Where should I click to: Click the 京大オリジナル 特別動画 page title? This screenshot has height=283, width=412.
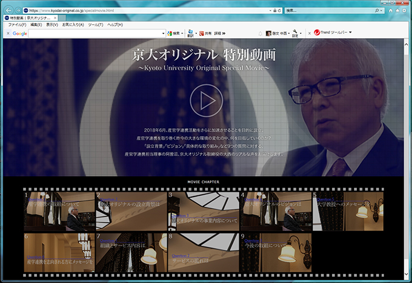coord(204,54)
